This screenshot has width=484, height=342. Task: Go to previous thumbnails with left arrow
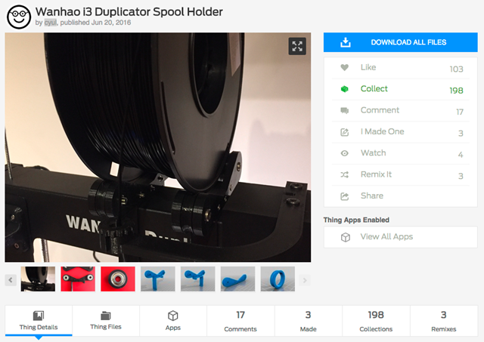point(11,280)
